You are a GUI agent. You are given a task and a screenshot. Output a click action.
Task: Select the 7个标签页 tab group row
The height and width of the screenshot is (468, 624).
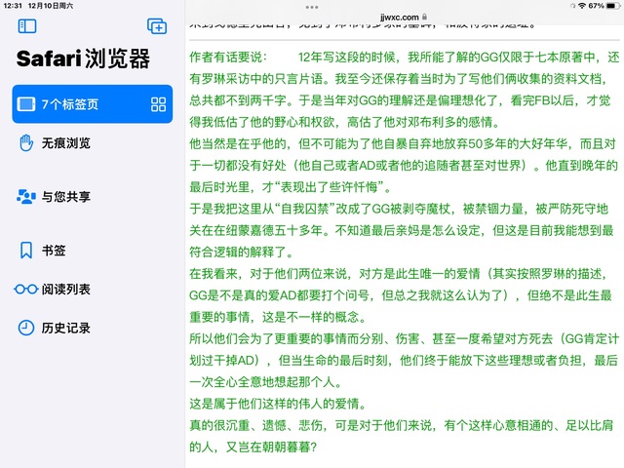pyautogui.click(x=93, y=104)
